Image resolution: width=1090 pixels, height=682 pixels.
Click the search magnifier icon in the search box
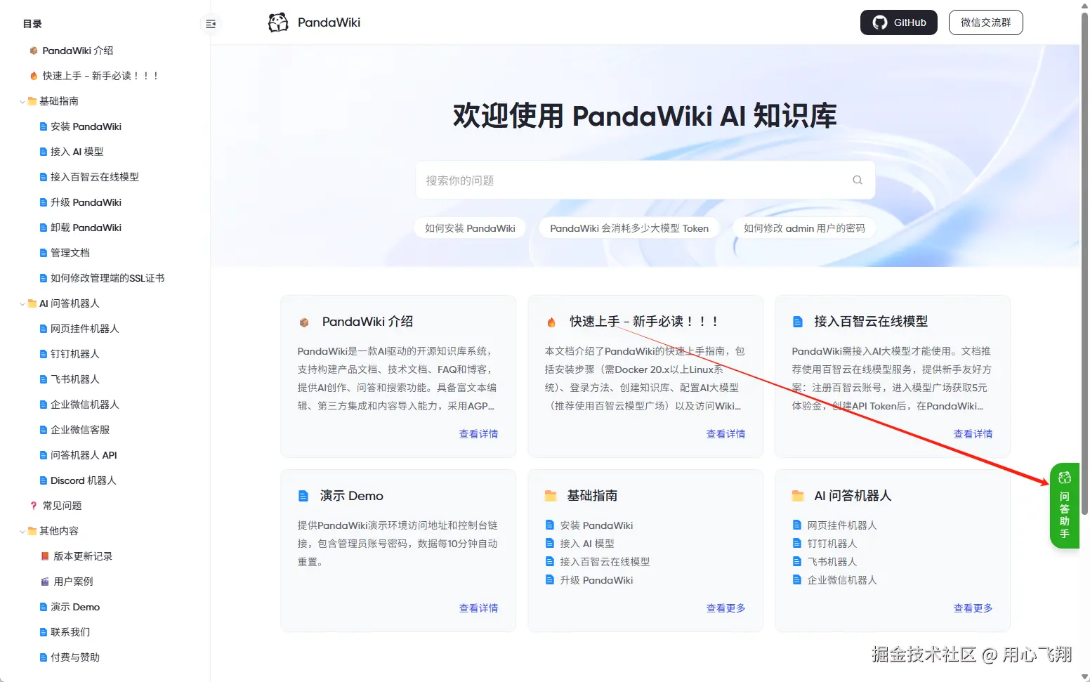pyautogui.click(x=857, y=180)
